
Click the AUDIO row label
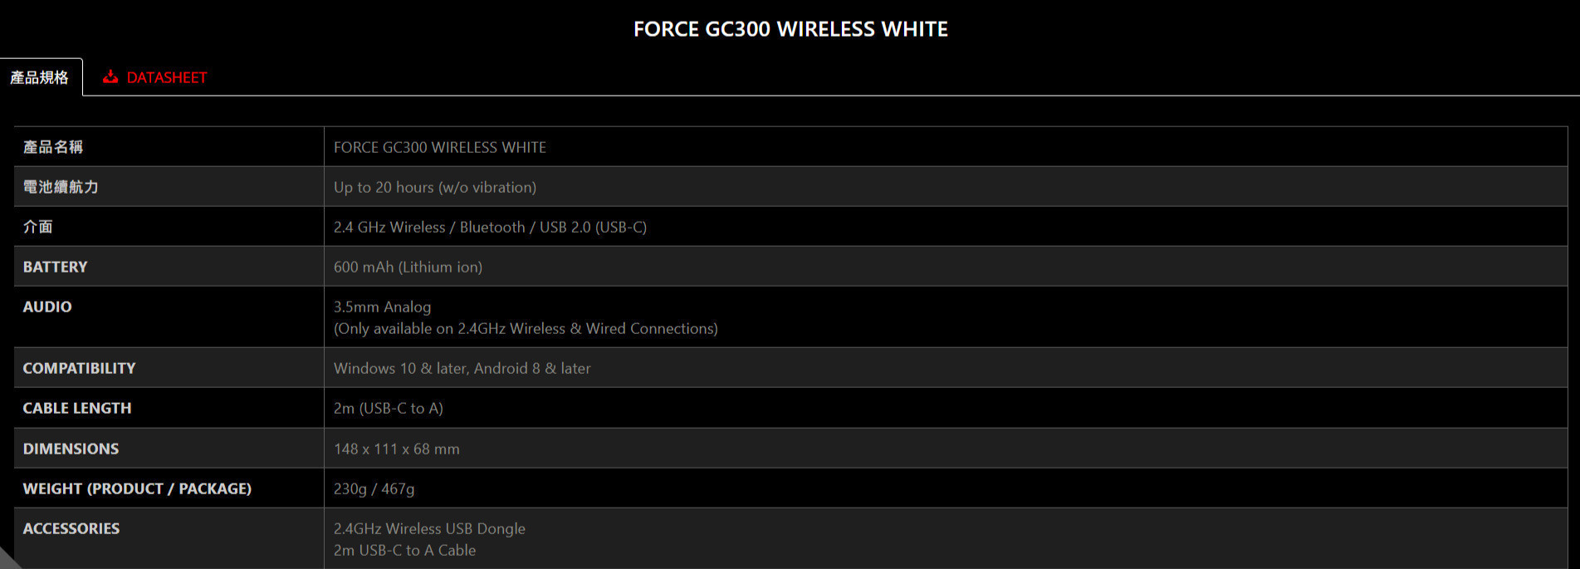47,307
